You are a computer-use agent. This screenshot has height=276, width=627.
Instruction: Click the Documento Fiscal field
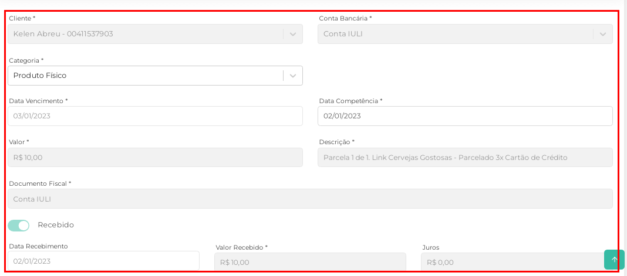pyautogui.click(x=310, y=199)
